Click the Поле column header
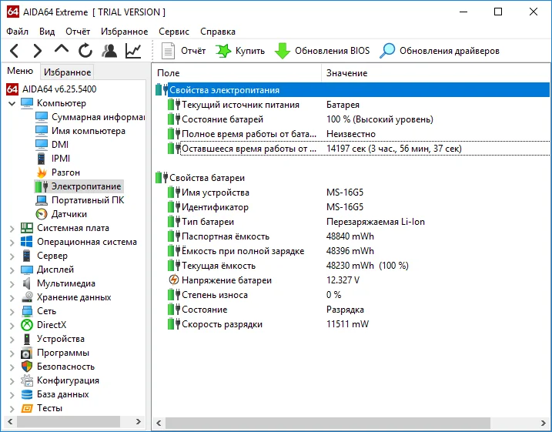 tap(237, 73)
